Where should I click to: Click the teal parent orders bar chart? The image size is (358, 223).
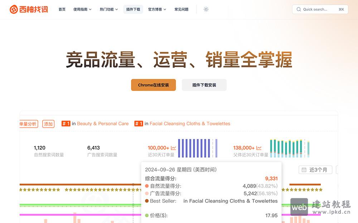[x=290, y=148]
